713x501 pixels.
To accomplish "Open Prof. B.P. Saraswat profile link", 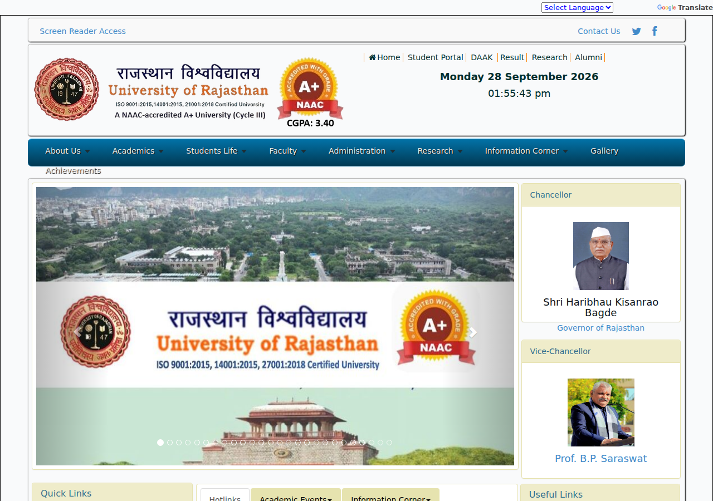I will [600, 459].
